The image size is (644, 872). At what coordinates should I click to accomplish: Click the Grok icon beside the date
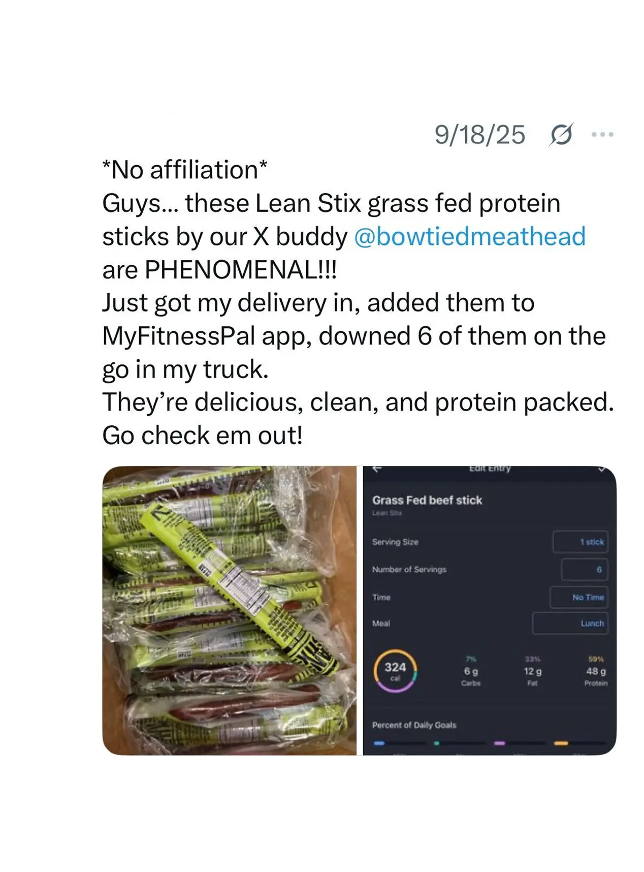point(561,135)
